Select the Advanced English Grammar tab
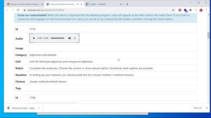 click(x=62, y=4)
